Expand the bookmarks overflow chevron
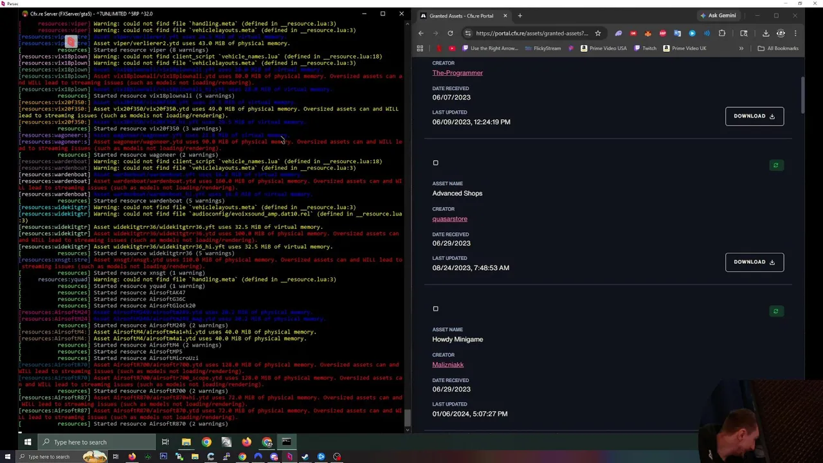The width and height of the screenshot is (823, 463). click(x=741, y=48)
